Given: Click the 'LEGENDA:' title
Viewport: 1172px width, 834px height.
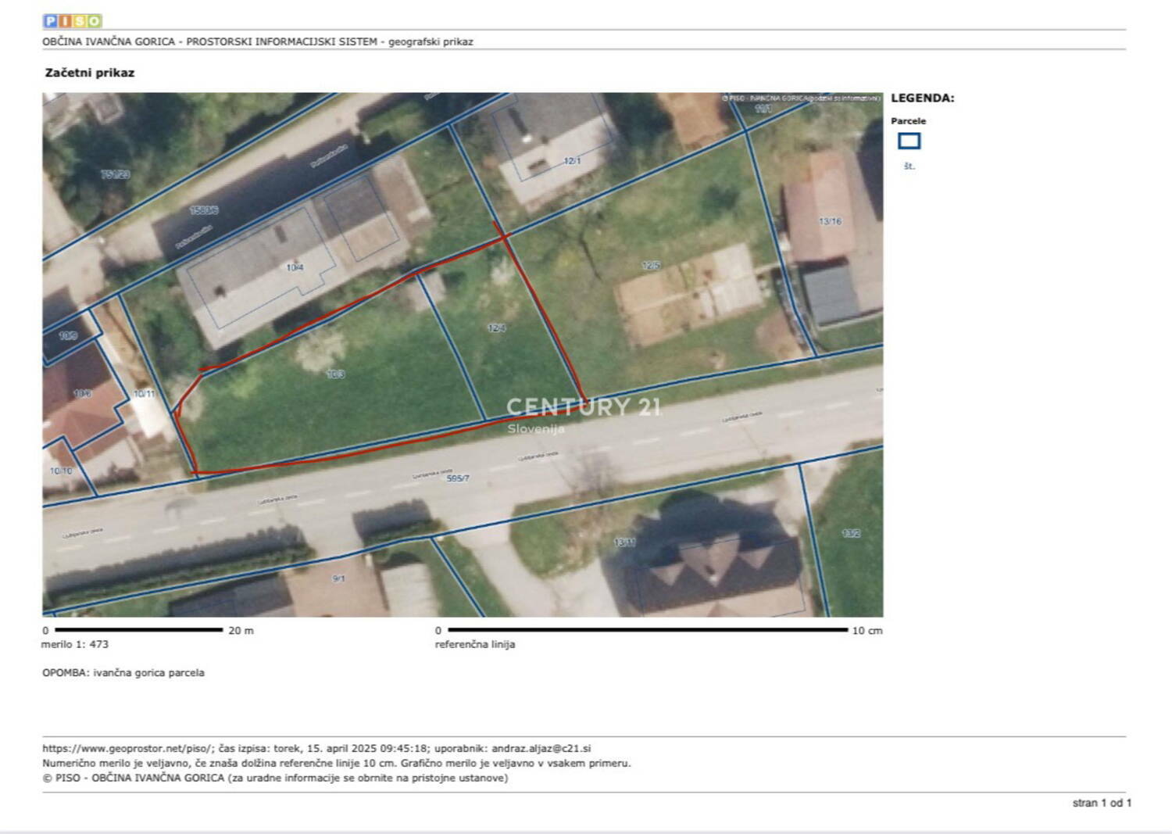Looking at the screenshot, I should pyautogui.click(x=923, y=98).
